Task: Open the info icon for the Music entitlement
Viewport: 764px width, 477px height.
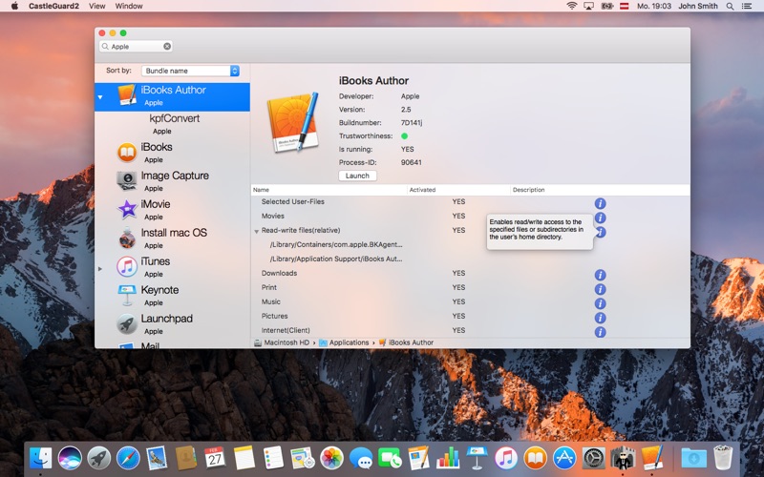Action: 600,303
